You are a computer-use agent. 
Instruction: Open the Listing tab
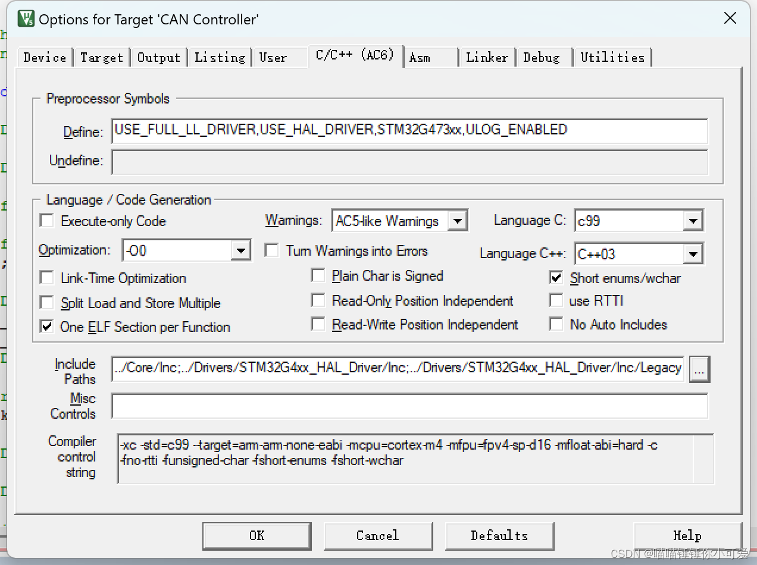(220, 57)
